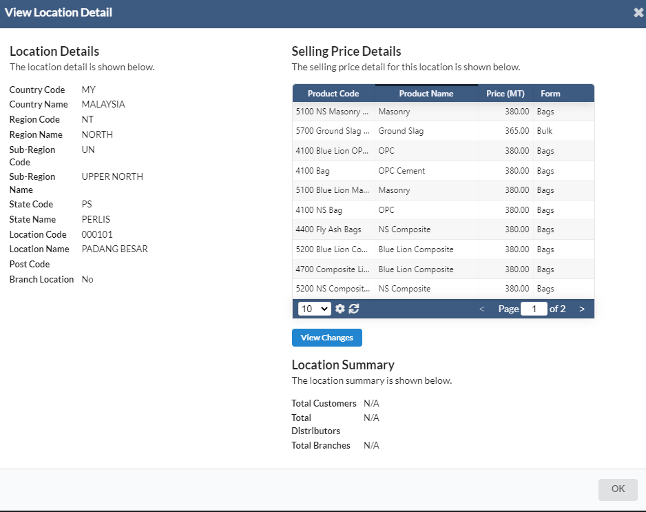Sort by Price (MT) column header

click(505, 94)
